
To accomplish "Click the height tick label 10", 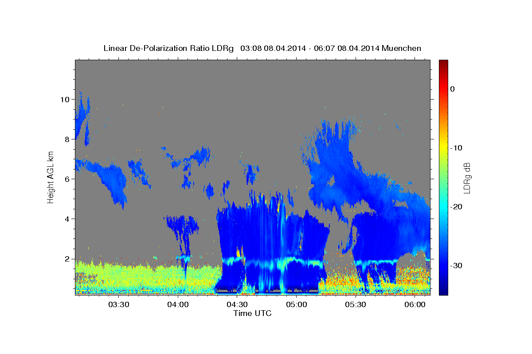I will pyautogui.click(x=65, y=100).
